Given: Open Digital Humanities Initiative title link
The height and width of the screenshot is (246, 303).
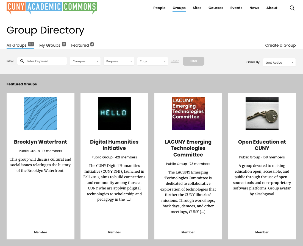Looking at the screenshot, I should pyautogui.click(x=114, y=145).
